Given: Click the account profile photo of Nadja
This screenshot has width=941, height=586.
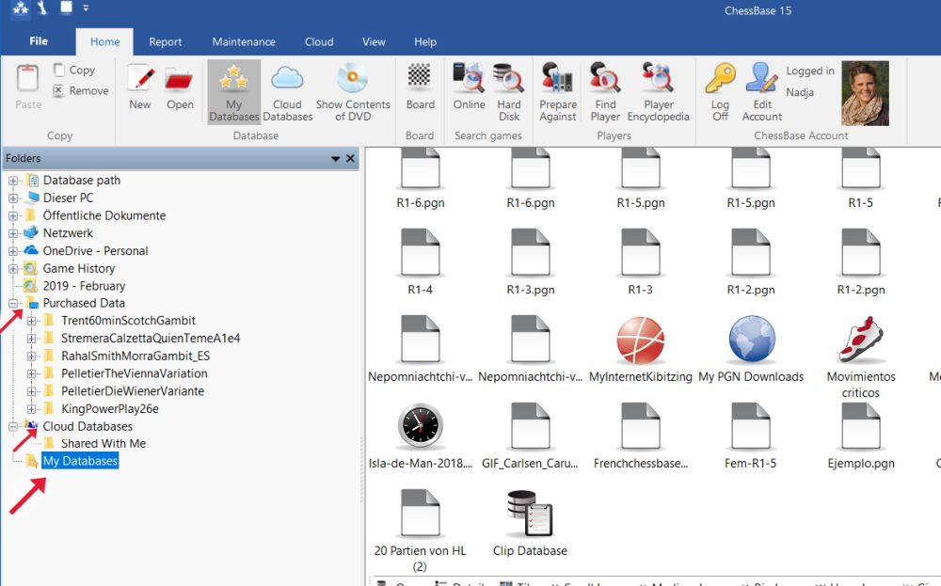Looking at the screenshot, I should coord(865,93).
